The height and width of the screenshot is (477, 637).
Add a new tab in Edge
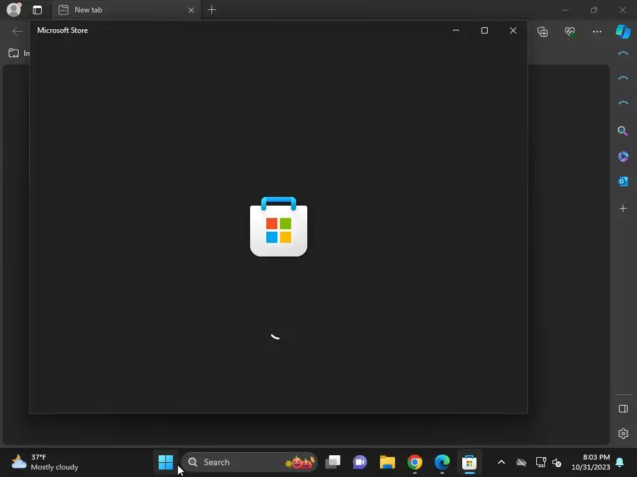tap(212, 10)
